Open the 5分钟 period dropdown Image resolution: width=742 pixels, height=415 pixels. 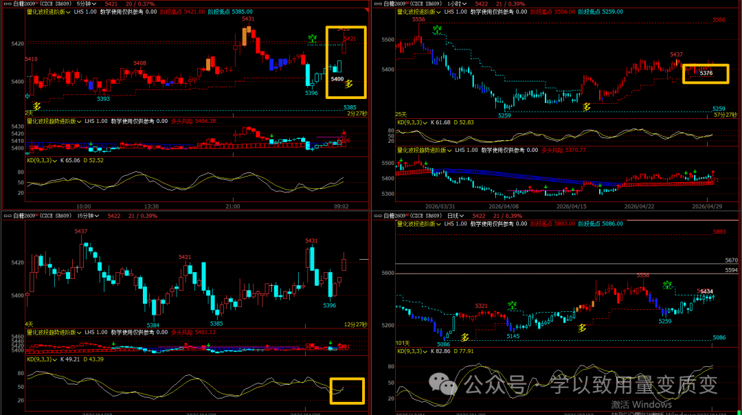tap(87, 4)
